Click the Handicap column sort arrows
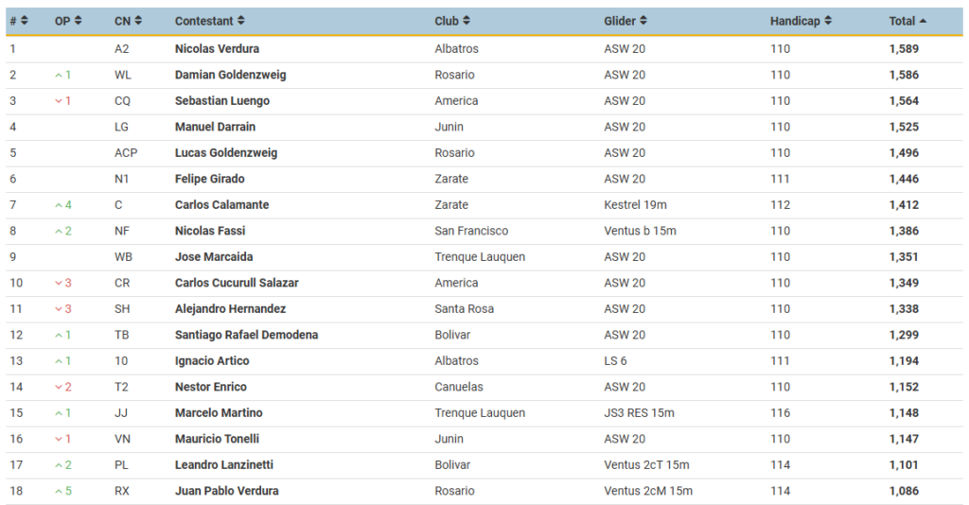Image resolution: width=969 pixels, height=505 pixels. (828, 21)
